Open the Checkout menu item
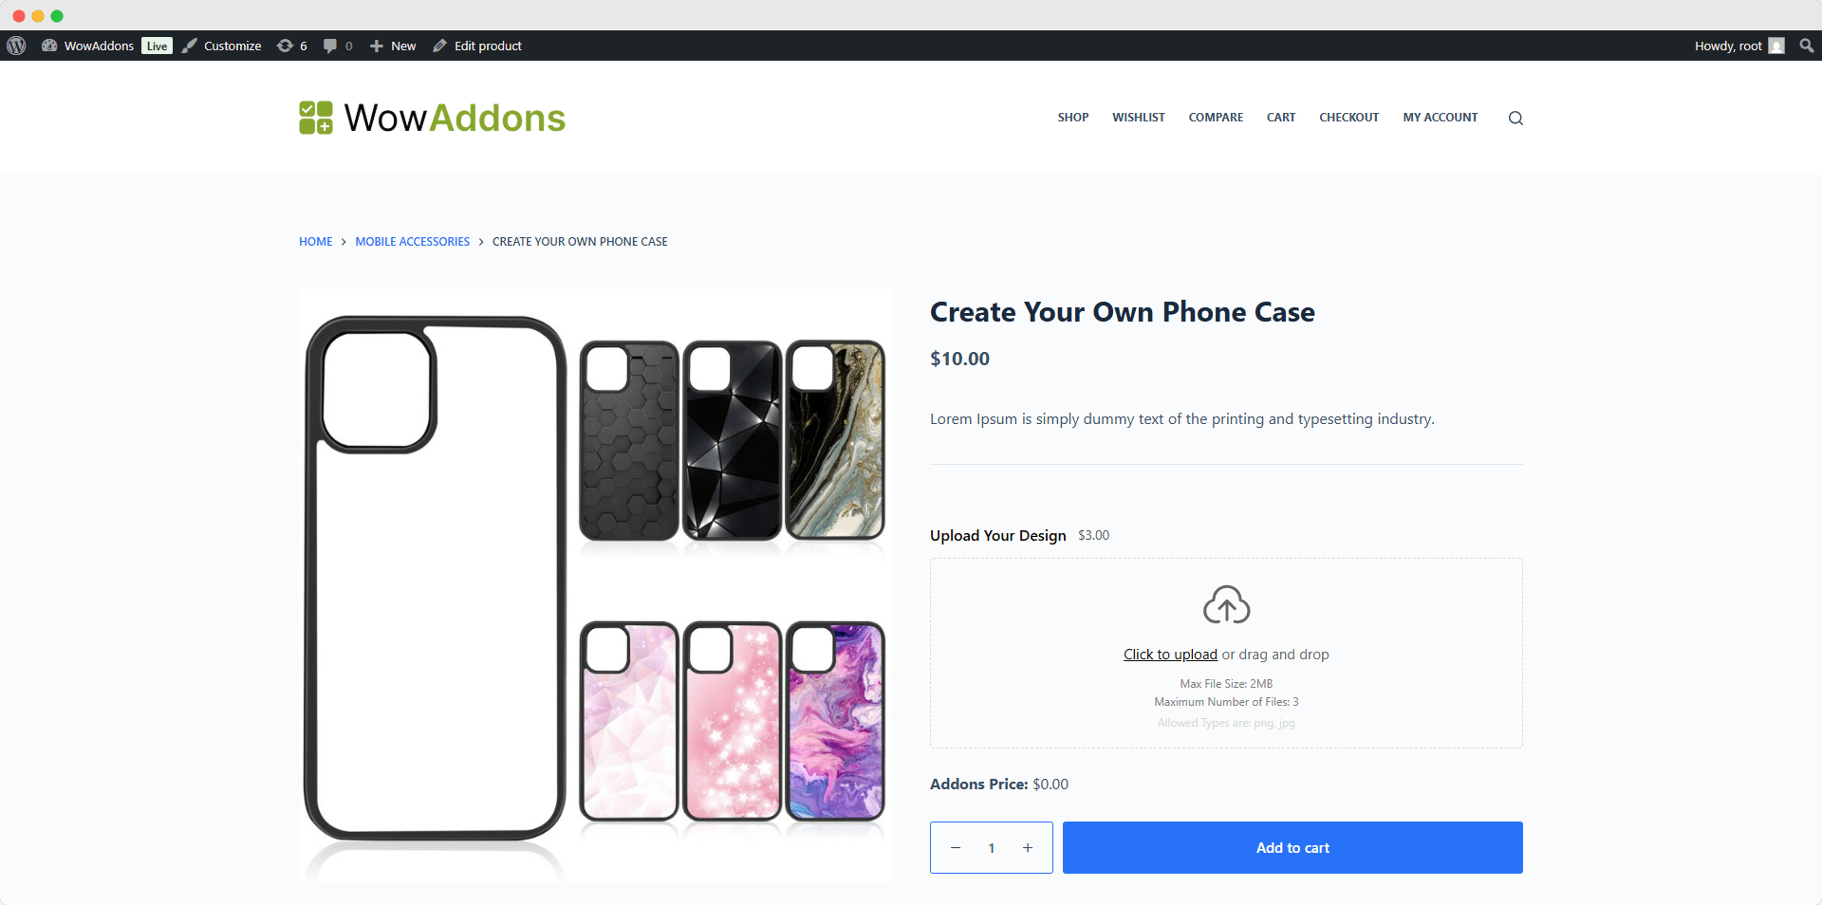This screenshot has width=1822, height=905. (x=1348, y=118)
